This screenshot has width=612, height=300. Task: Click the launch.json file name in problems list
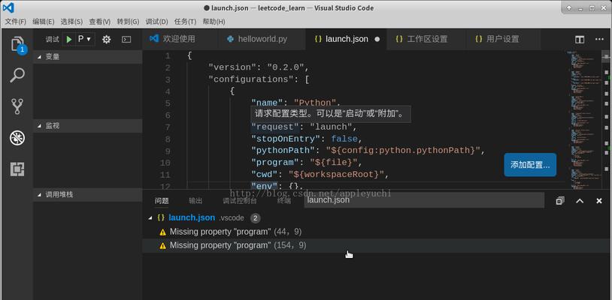coord(192,217)
